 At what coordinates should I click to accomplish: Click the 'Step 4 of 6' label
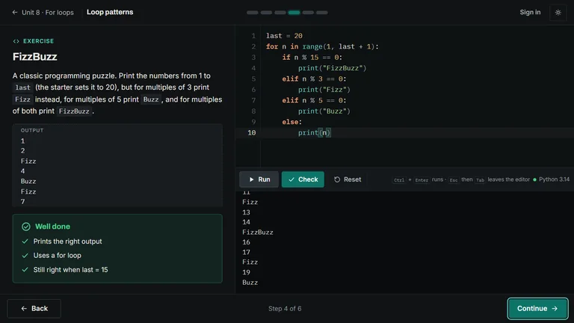click(285, 309)
